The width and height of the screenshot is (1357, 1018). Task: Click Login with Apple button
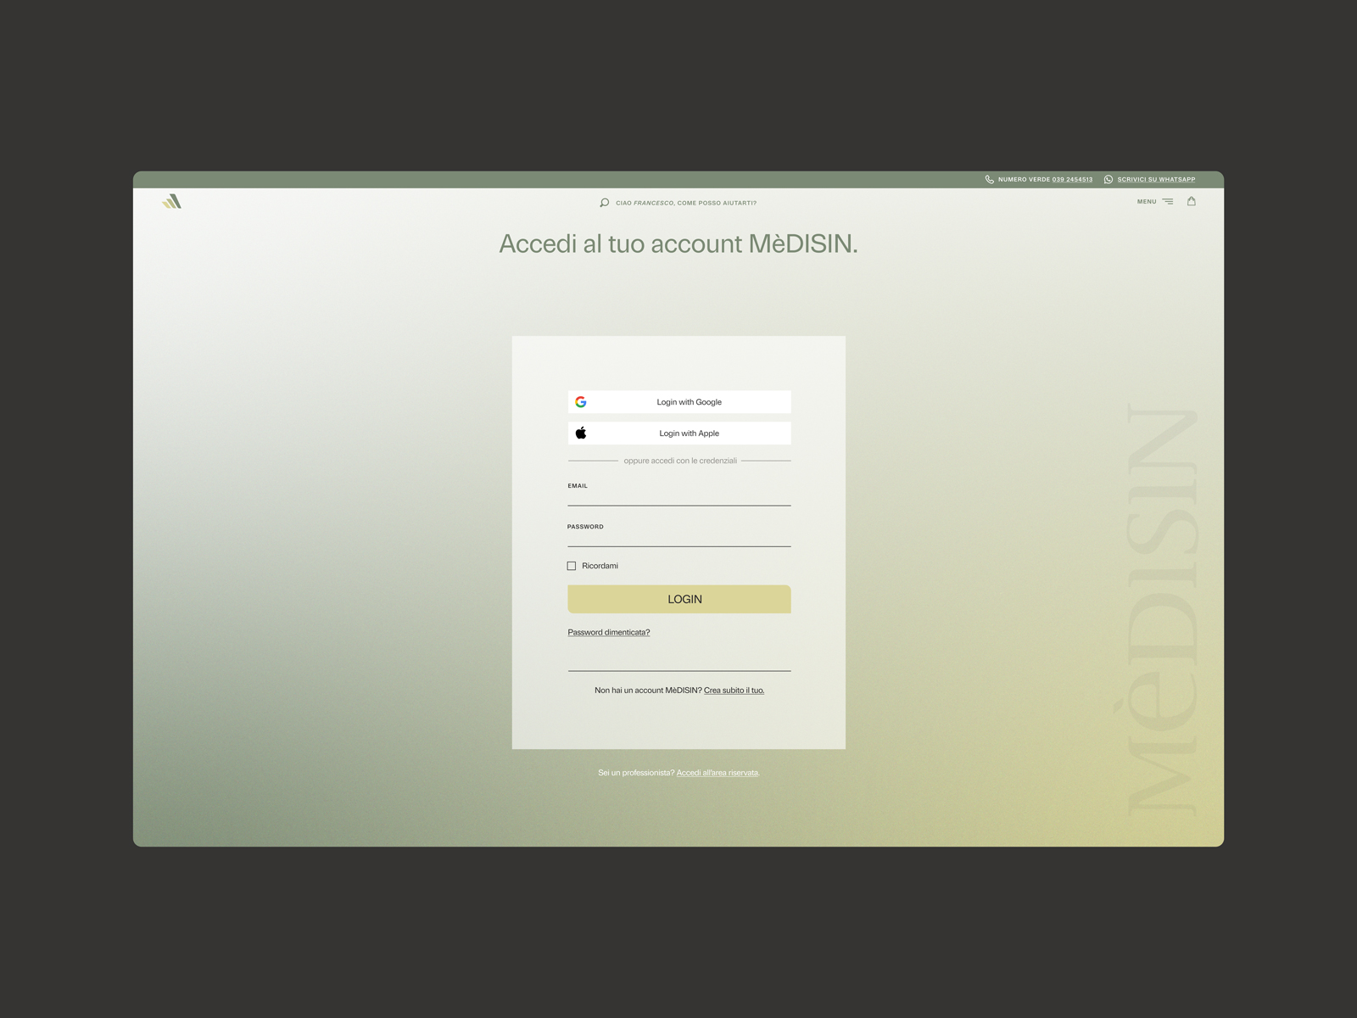click(679, 433)
